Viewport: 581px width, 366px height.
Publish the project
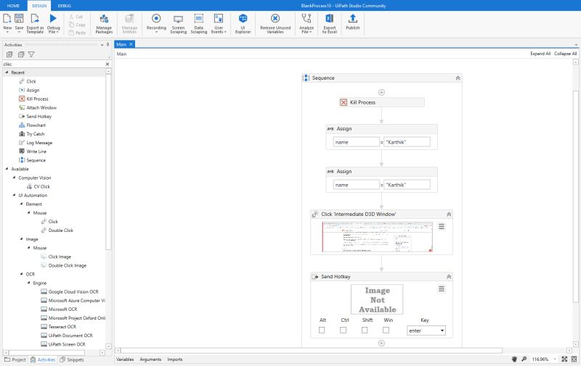tap(353, 22)
